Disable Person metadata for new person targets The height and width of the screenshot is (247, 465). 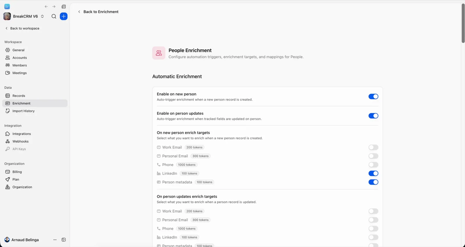tap(373, 182)
